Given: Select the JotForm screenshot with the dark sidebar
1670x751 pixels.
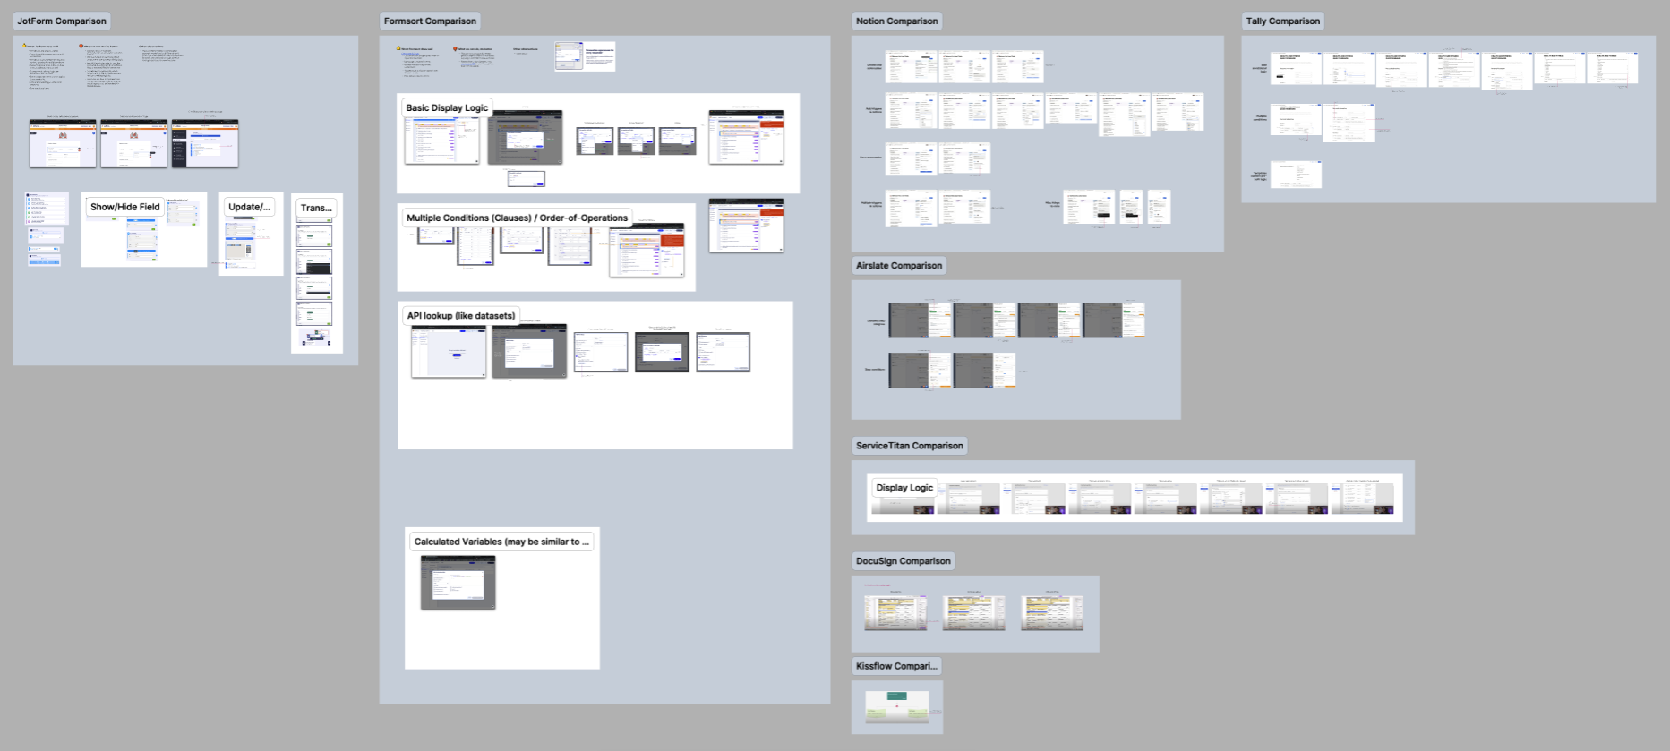Looking at the screenshot, I should point(205,143).
